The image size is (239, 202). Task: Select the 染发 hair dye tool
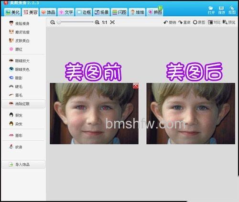click(16, 124)
